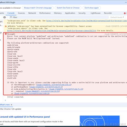Viewport: 127px width, 127px height.
Task: Click the filter funnel icon
Action: point(11,17)
